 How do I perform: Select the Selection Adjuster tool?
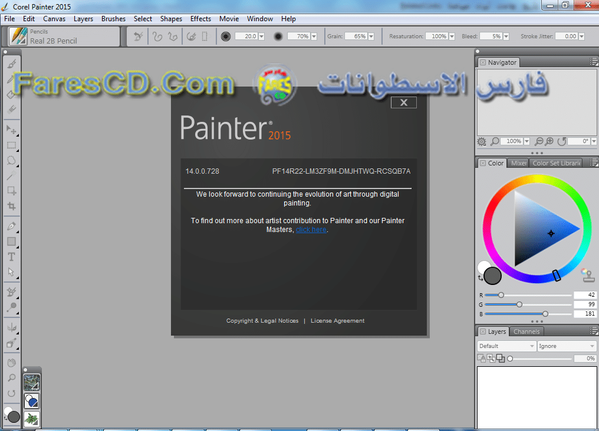[x=11, y=191]
